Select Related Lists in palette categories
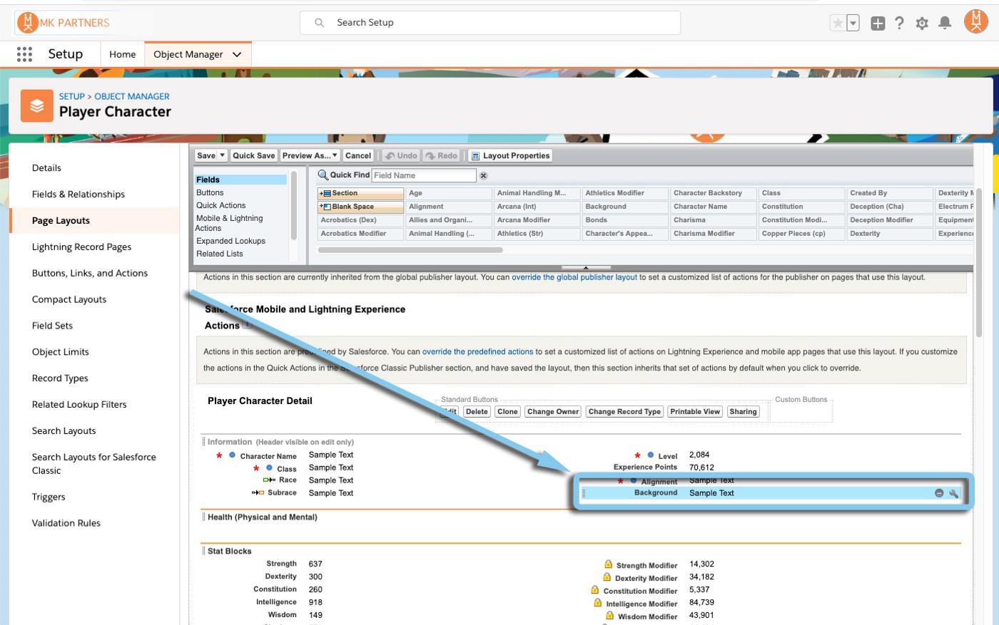 [x=220, y=254]
